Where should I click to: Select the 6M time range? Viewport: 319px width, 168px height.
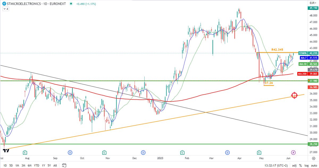[30, 165]
